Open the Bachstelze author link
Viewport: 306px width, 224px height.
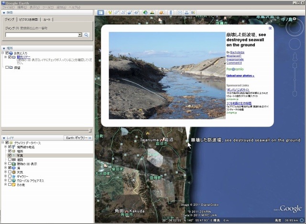[237, 52]
